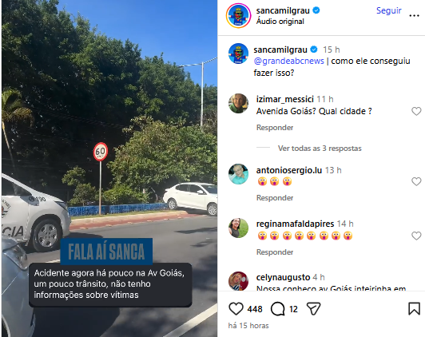
Task: Open sancamilgrau header profile picture
Action: pyautogui.click(x=238, y=16)
